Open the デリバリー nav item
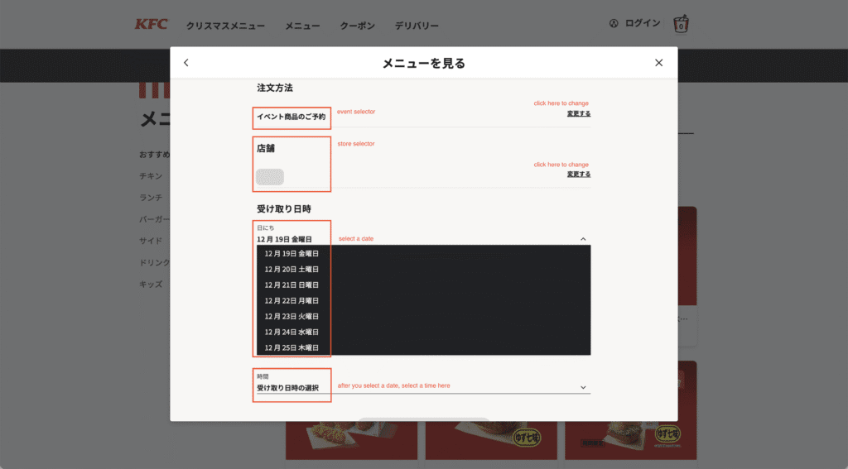The width and height of the screenshot is (848, 469). click(417, 26)
